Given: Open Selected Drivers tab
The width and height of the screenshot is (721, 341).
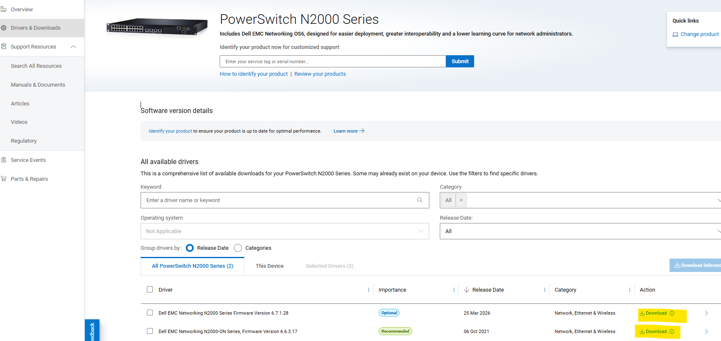Looking at the screenshot, I should (330, 266).
